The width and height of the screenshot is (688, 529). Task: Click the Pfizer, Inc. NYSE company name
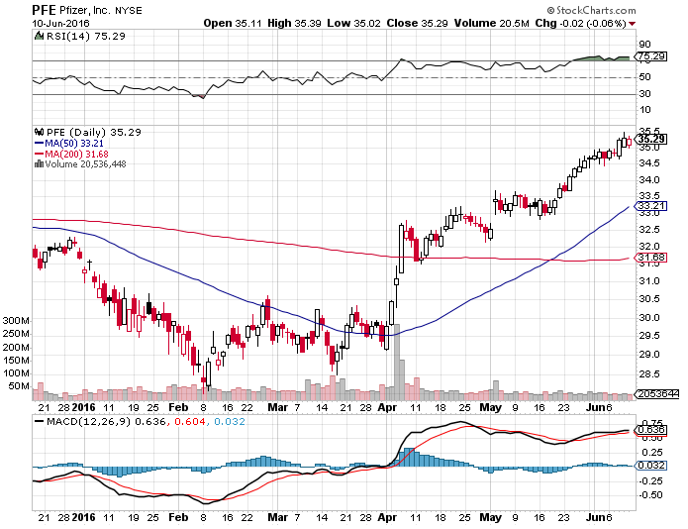tap(101, 10)
